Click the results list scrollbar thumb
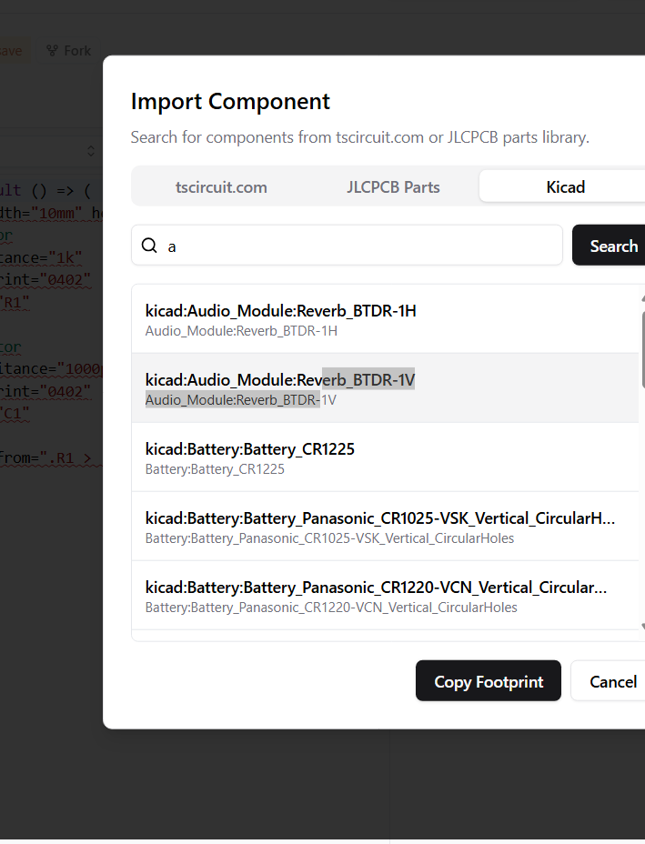This screenshot has height=844, width=645. [642, 350]
